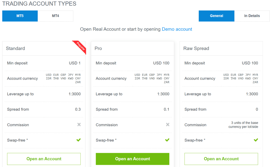The height and width of the screenshot is (167, 270).
Task: Switch to the MT5 tab
Action: (x=20, y=16)
